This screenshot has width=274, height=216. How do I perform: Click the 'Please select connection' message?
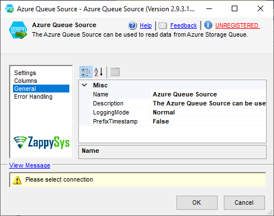point(59,179)
